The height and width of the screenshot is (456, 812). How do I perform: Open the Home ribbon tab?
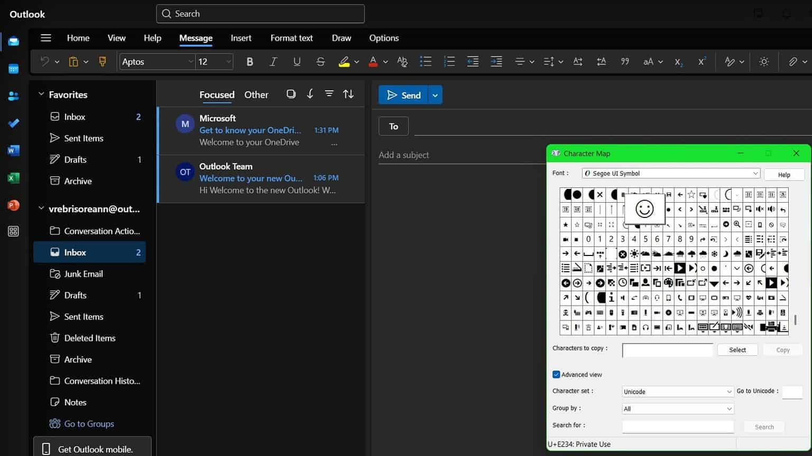pos(78,38)
